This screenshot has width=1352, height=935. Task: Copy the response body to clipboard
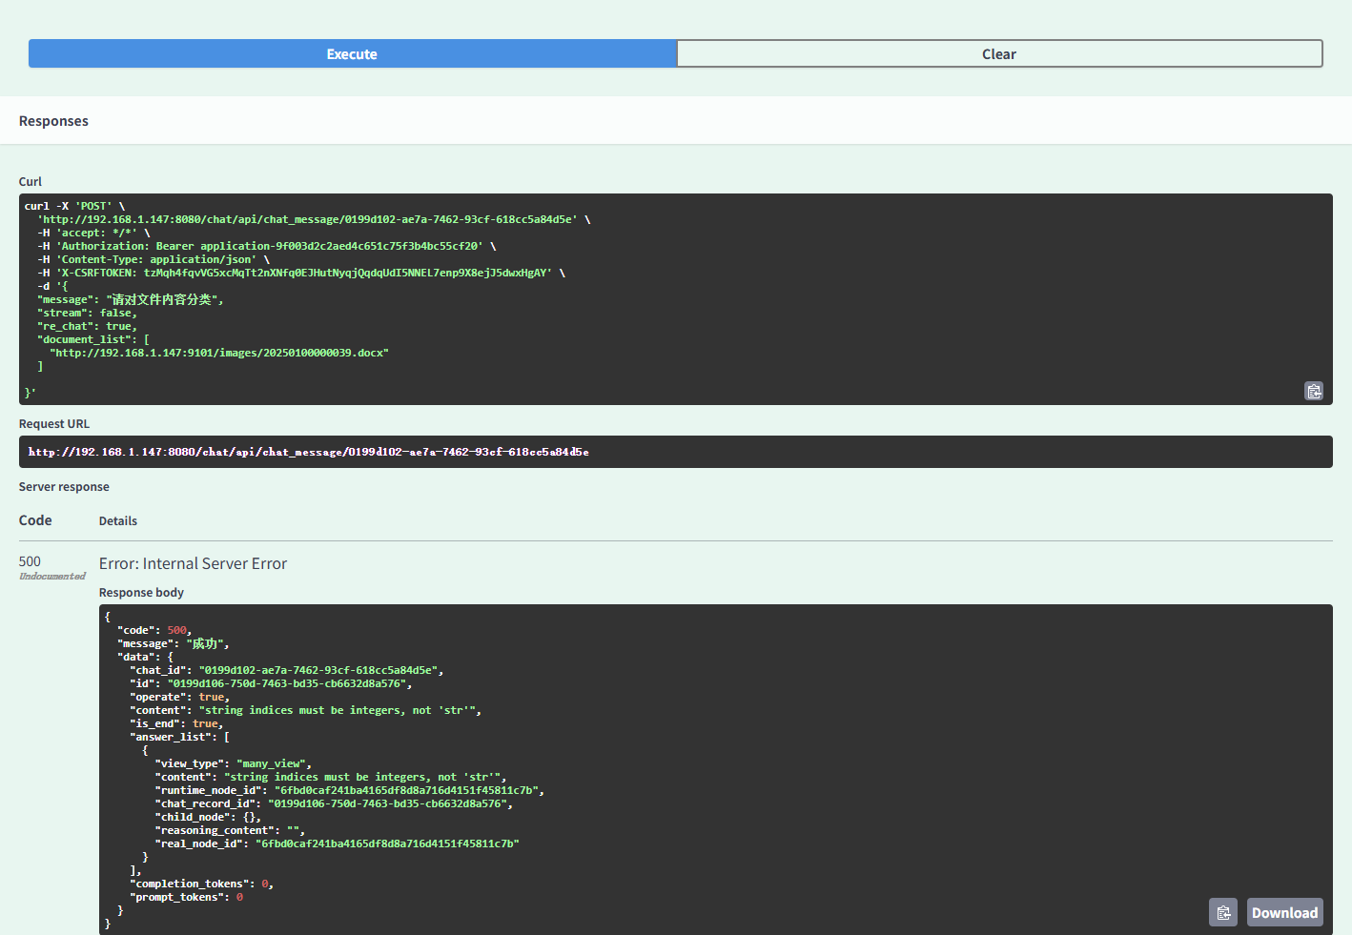click(1223, 912)
